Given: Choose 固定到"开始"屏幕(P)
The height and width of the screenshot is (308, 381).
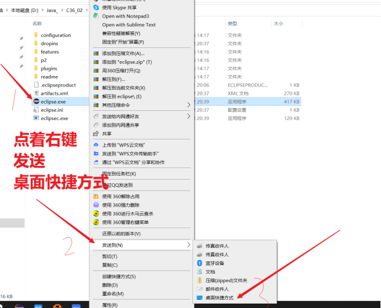Looking at the screenshot, I should click(x=123, y=42).
